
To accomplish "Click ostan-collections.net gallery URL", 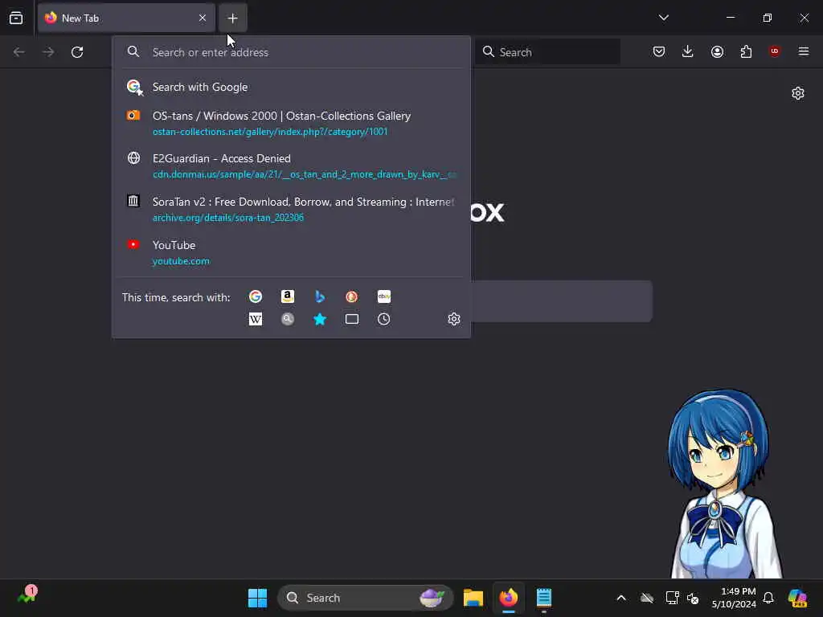I will pos(270,132).
